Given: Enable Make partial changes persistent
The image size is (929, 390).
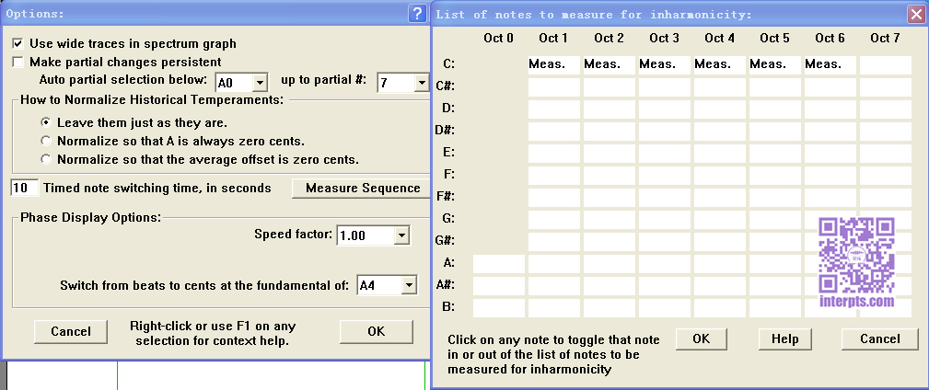Looking at the screenshot, I should (x=17, y=62).
